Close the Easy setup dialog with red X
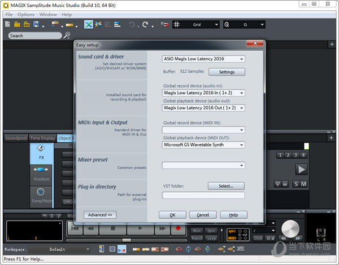The image size is (339, 265). click(x=255, y=43)
